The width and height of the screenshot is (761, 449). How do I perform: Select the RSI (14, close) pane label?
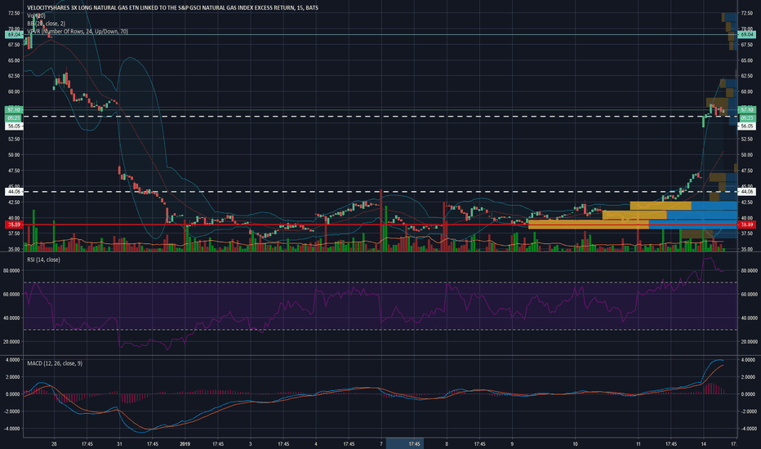tap(43, 260)
